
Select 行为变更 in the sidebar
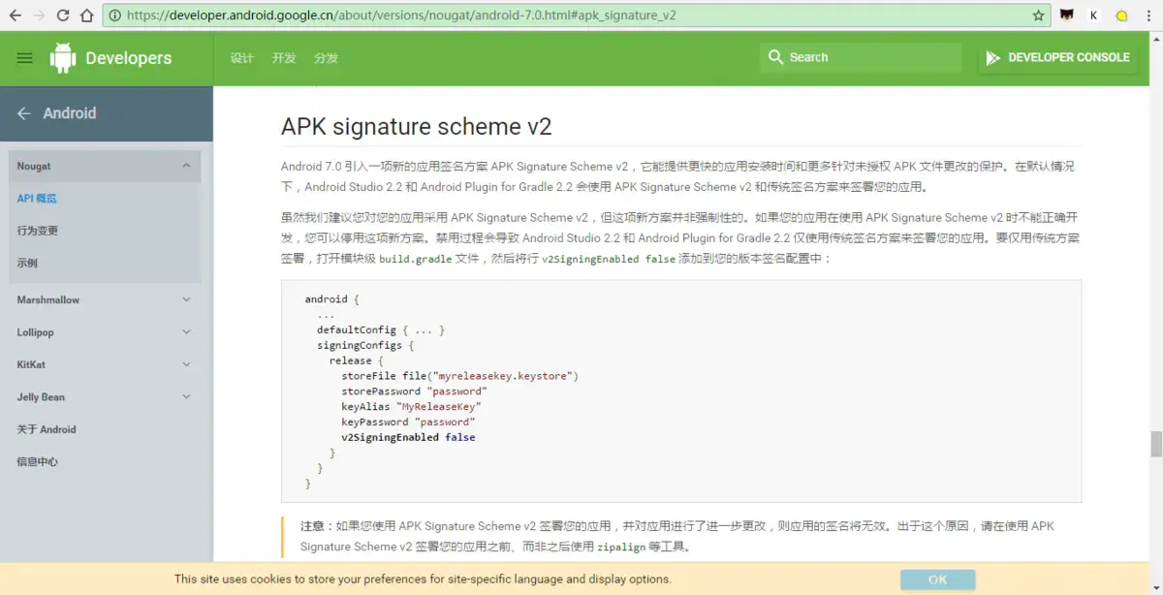38,231
